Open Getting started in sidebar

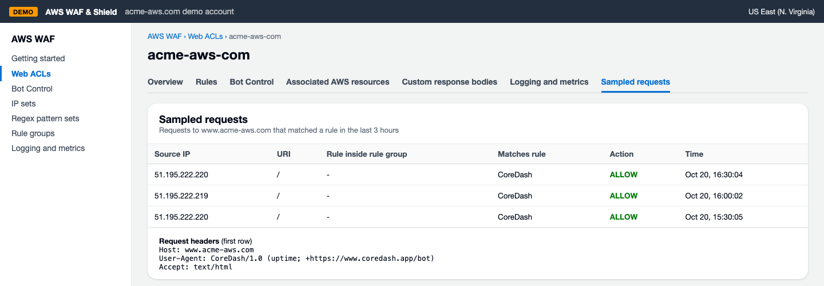pos(38,58)
